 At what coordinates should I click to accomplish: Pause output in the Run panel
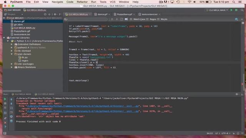point(5,108)
